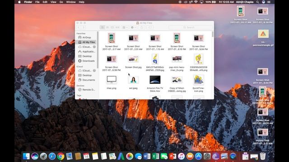The height and width of the screenshot is (162, 289).
Task: Click the Share toolbar button
Action: pyautogui.click(x=141, y=27)
